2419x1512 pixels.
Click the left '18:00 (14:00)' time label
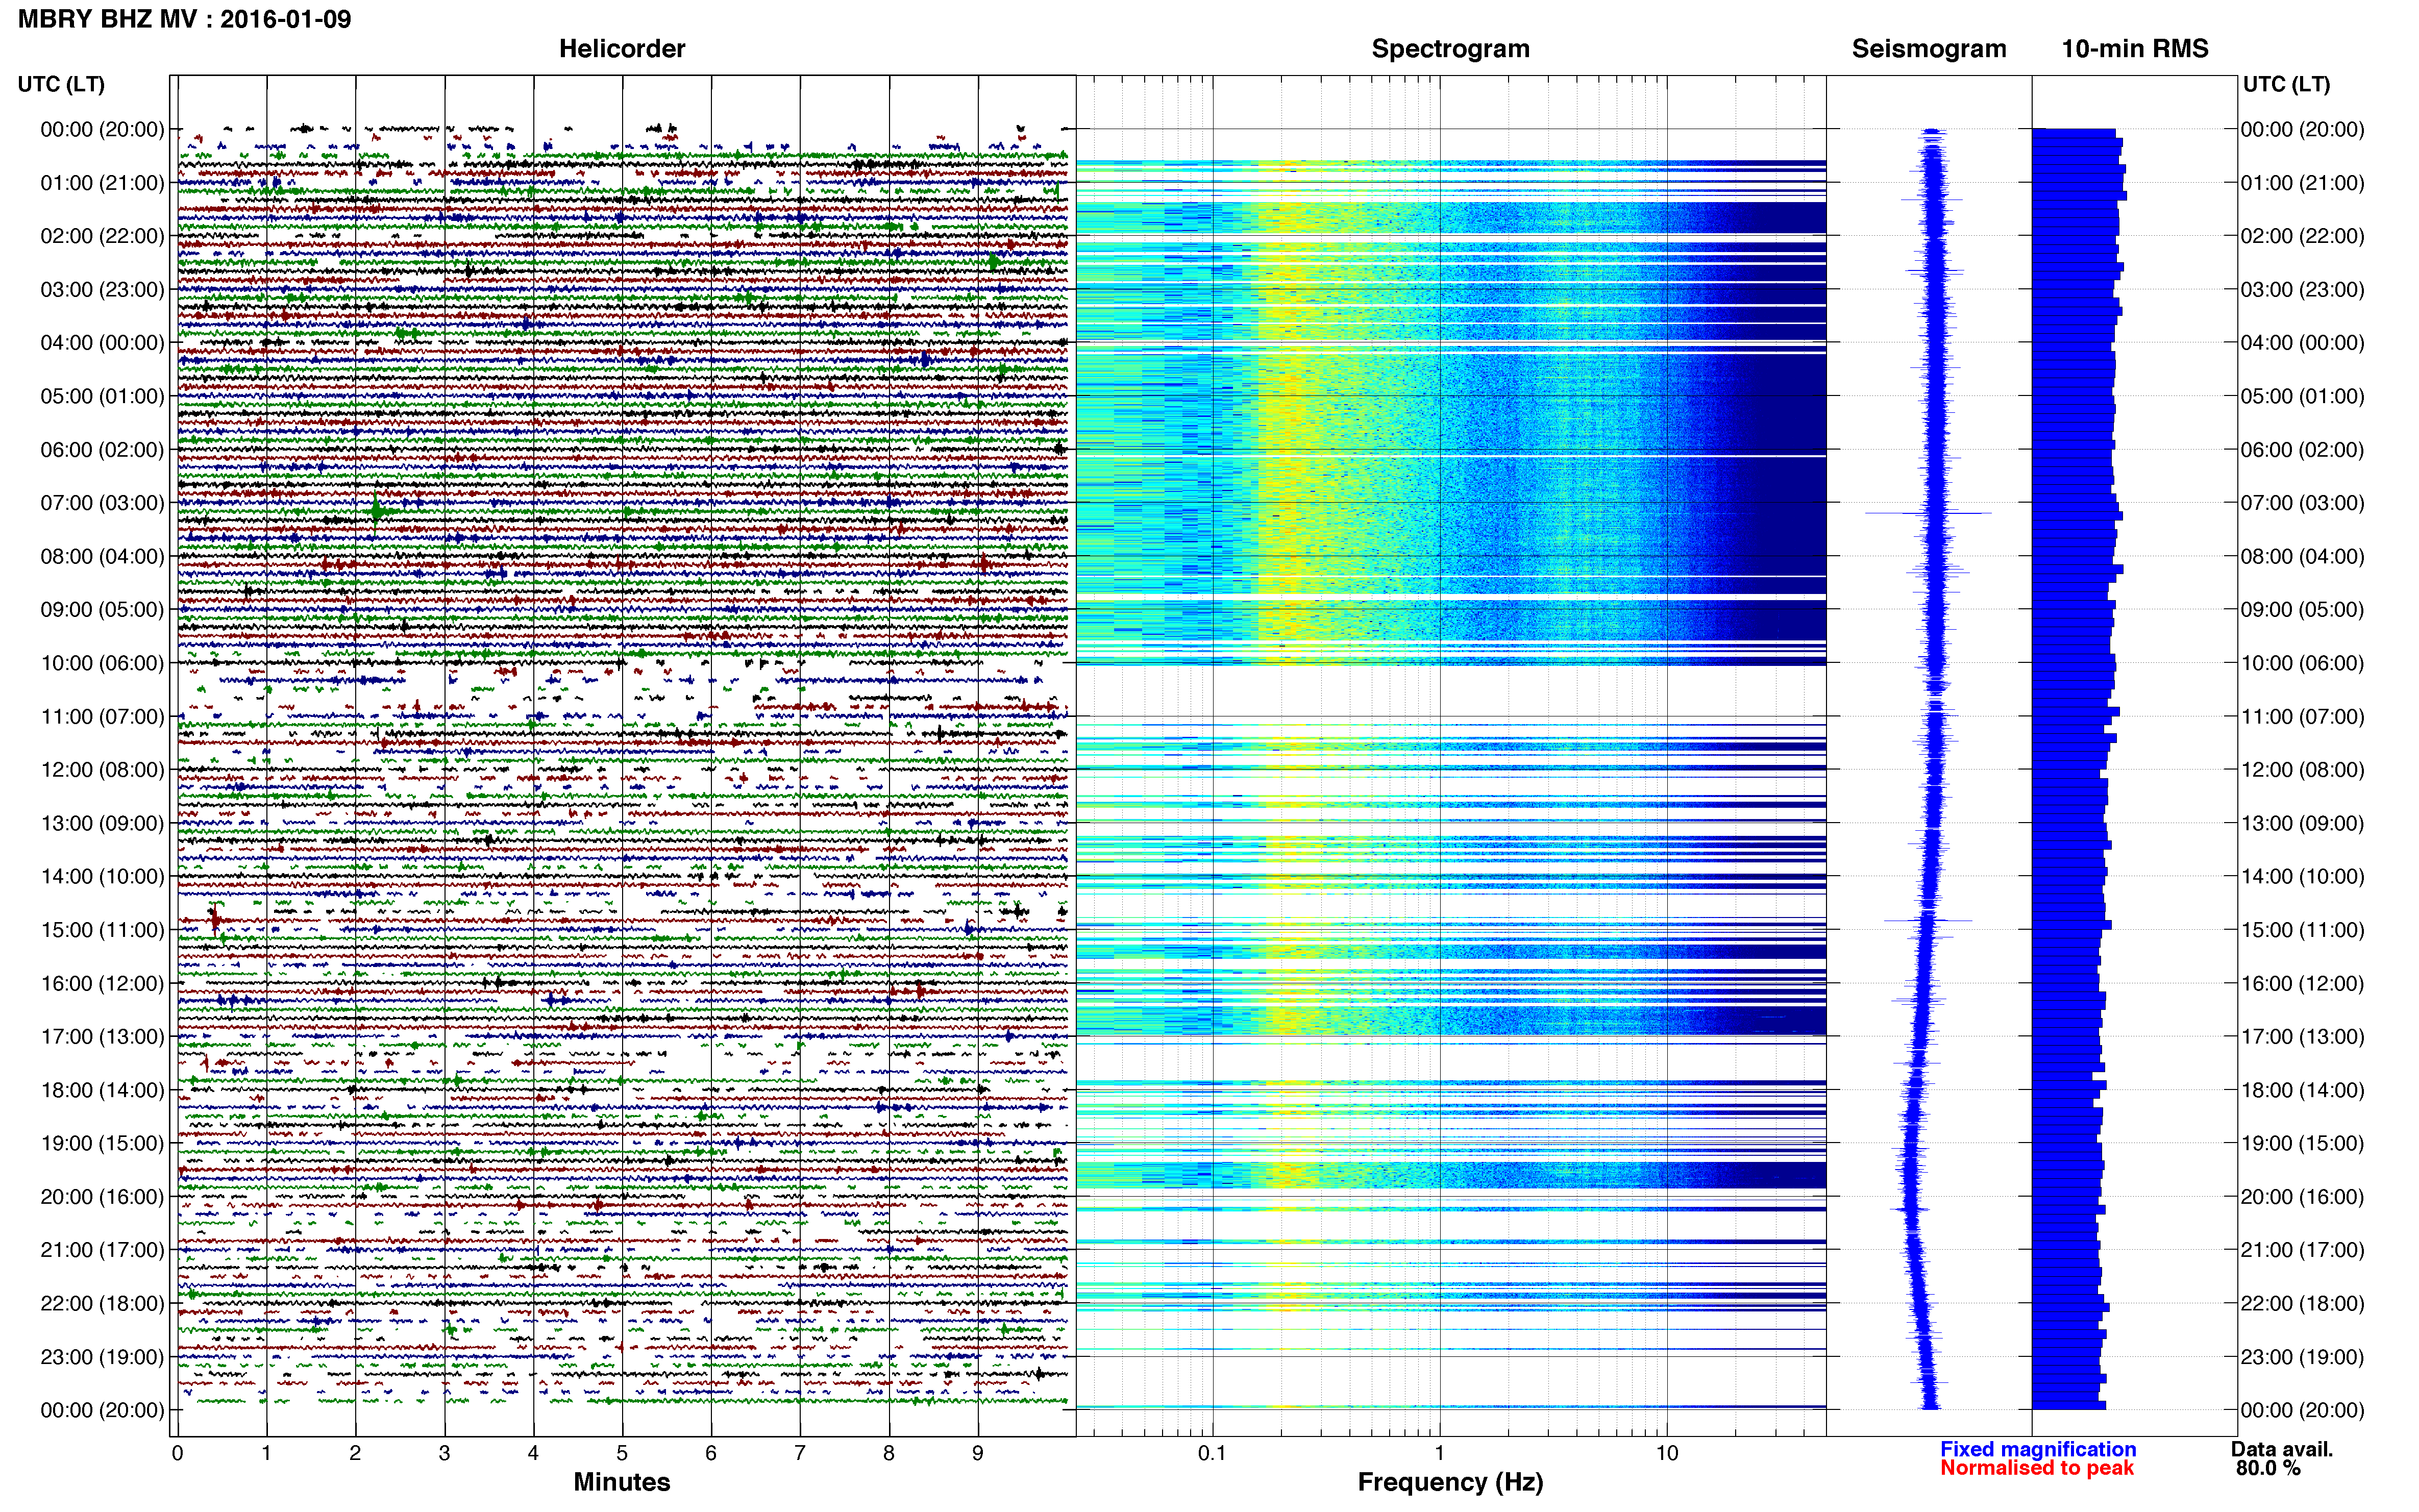point(102,1090)
